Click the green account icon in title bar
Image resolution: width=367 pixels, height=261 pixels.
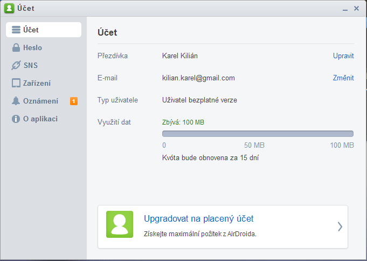click(x=9, y=8)
